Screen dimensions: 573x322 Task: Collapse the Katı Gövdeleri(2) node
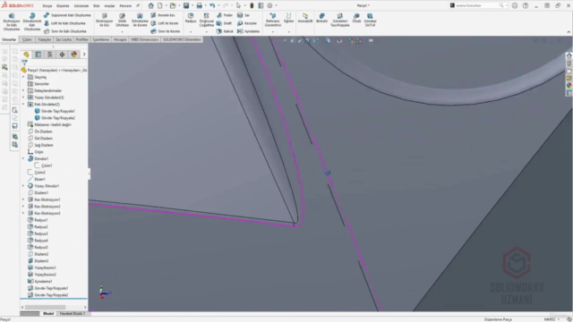coord(23,104)
